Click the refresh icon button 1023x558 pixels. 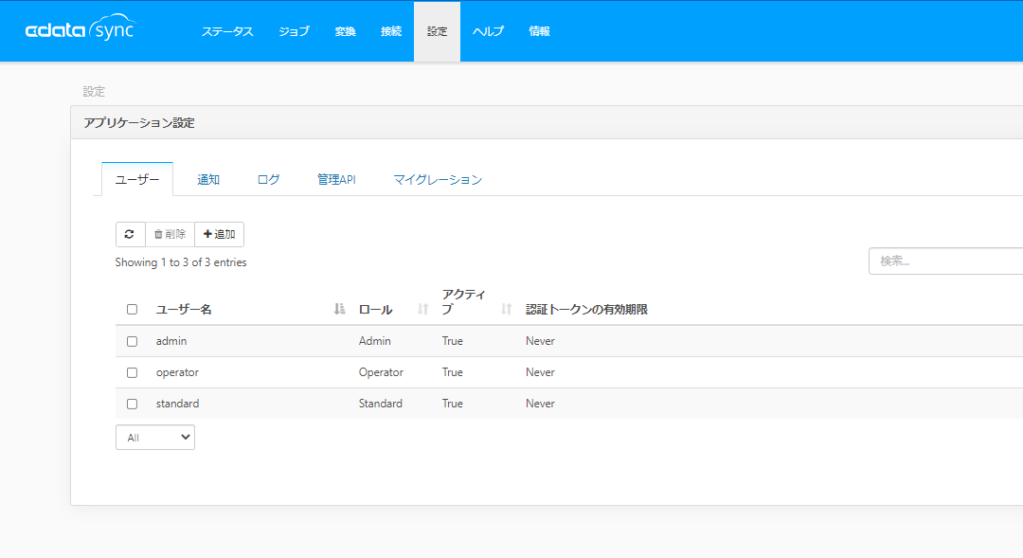pyautogui.click(x=130, y=234)
